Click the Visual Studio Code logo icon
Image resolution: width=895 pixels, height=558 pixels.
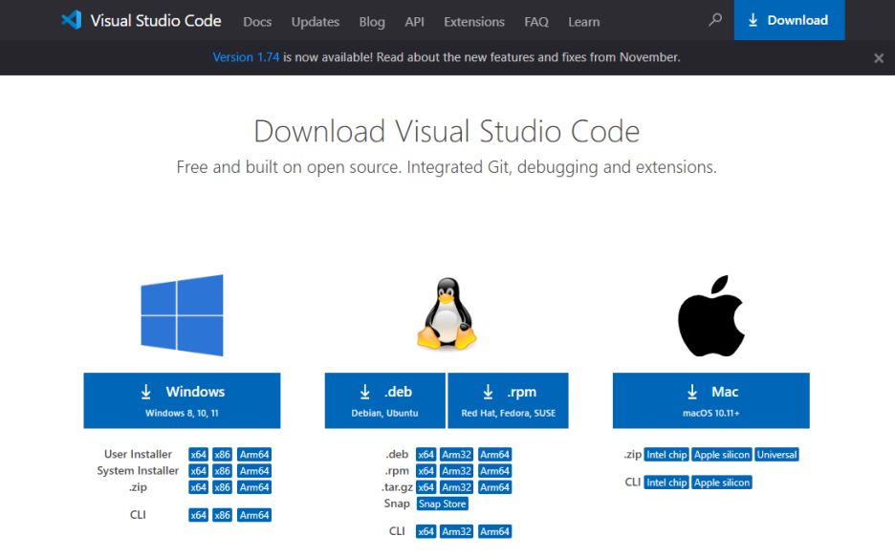coord(72,20)
